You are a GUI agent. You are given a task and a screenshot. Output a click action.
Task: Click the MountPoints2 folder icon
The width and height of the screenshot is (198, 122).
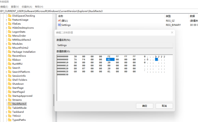10,48
